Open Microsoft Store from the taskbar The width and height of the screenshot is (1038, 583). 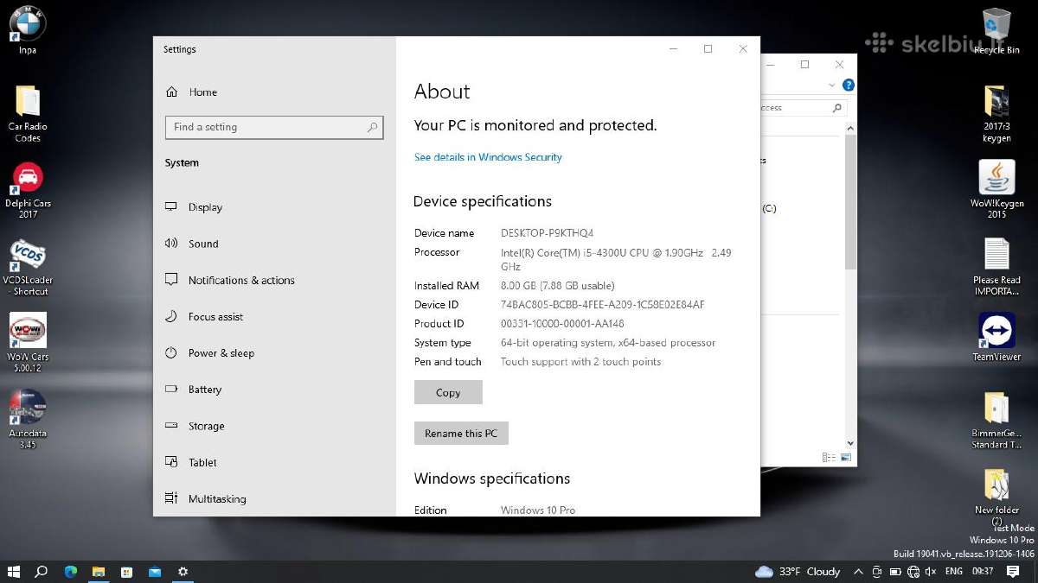click(126, 572)
